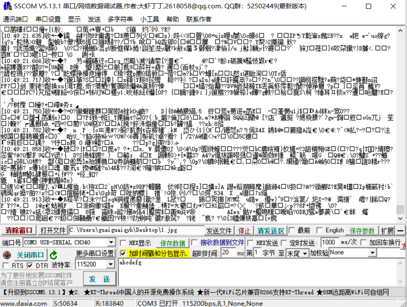Click the 为了更好地发展SSCOM软件 notice text
This screenshot has height=307, width=407.
[x=36, y=275]
